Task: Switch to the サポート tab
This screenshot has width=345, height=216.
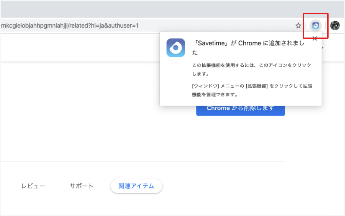Action: [81, 186]
